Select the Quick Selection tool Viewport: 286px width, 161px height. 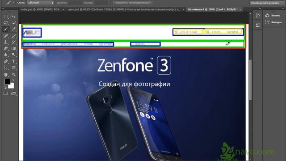tap(13, 23)
